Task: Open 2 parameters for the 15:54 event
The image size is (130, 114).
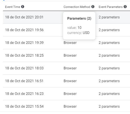Action: click(x=109, y=106)
